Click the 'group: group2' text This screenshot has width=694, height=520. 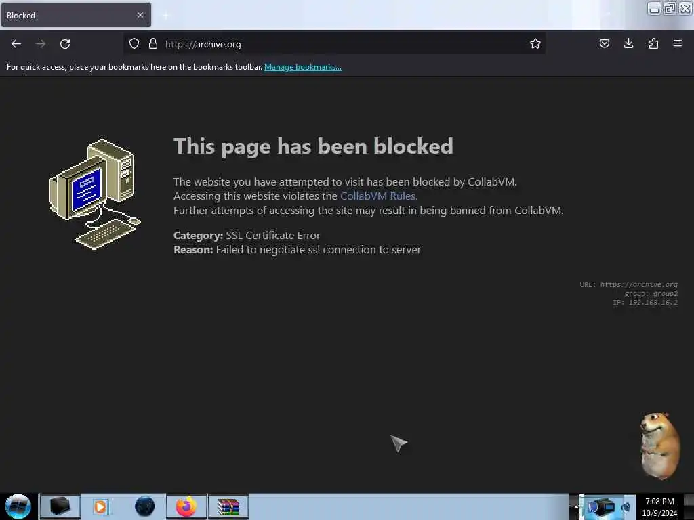click(x=651, y=294)
